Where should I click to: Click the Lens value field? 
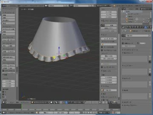[x=109, y=39]
